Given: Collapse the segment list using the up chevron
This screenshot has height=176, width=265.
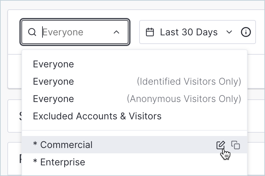Looking at the screenshot, I should click(116, 32).
